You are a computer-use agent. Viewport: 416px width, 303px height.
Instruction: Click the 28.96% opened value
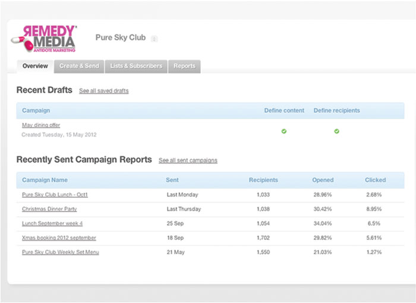[x=323, y=195]
